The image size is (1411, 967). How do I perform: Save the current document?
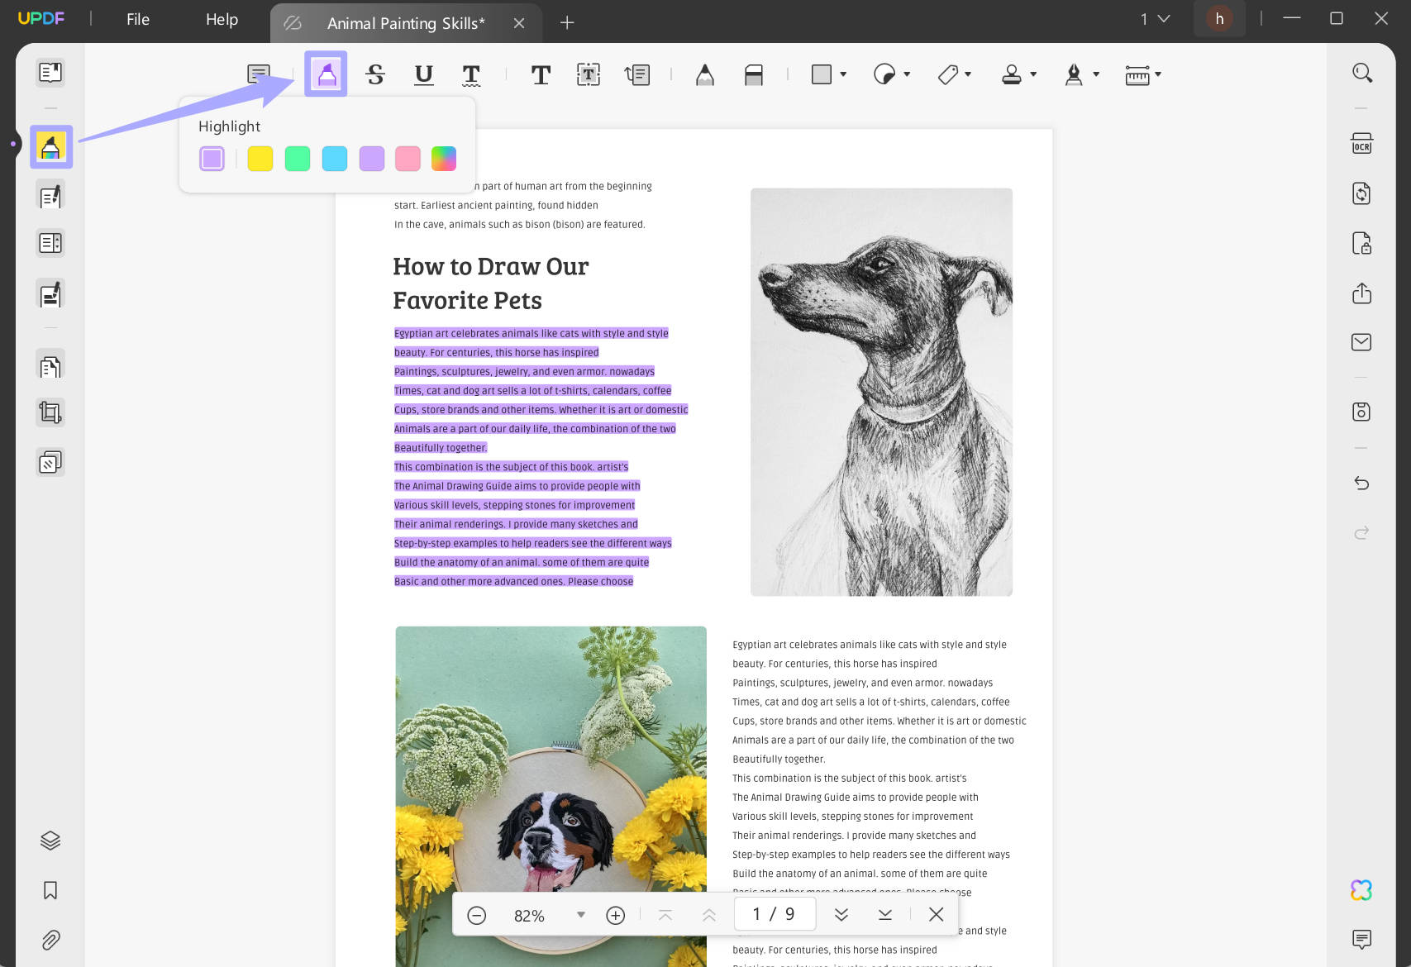click(x=1361, y=411)
